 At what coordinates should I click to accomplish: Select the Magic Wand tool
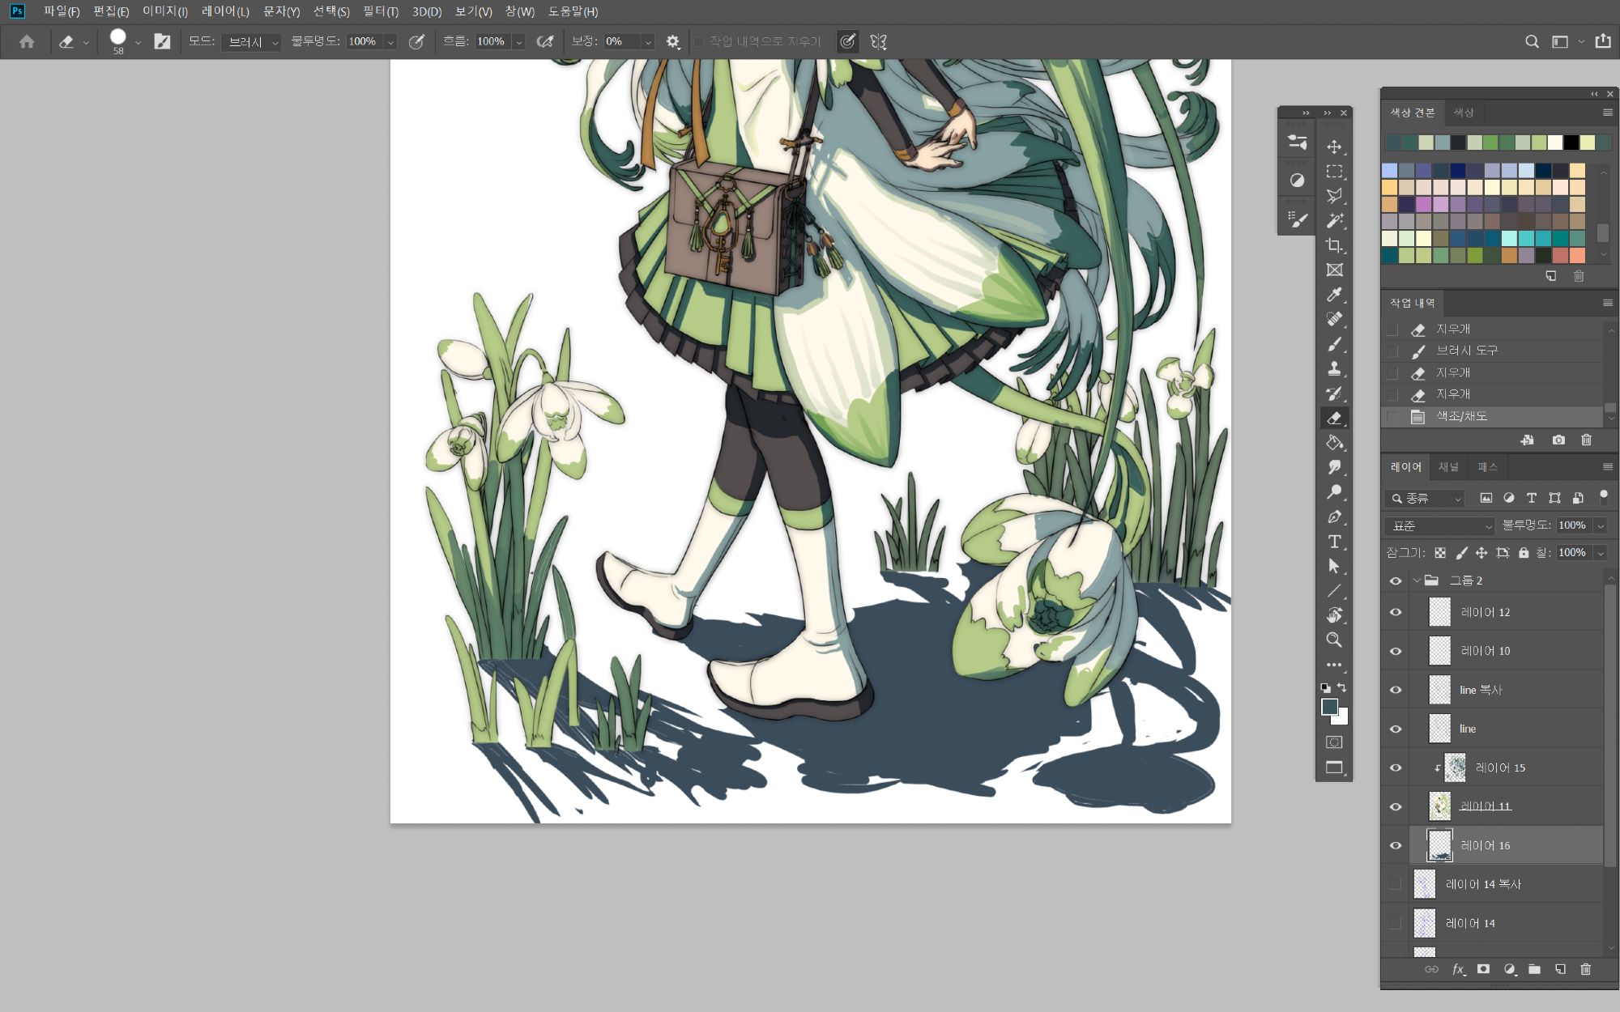[1334, 220]
